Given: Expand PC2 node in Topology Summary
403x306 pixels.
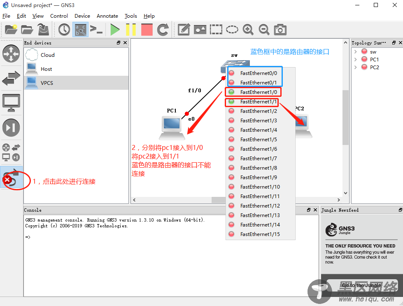Looking at the screenshot, I should click(x=355, y=67).
